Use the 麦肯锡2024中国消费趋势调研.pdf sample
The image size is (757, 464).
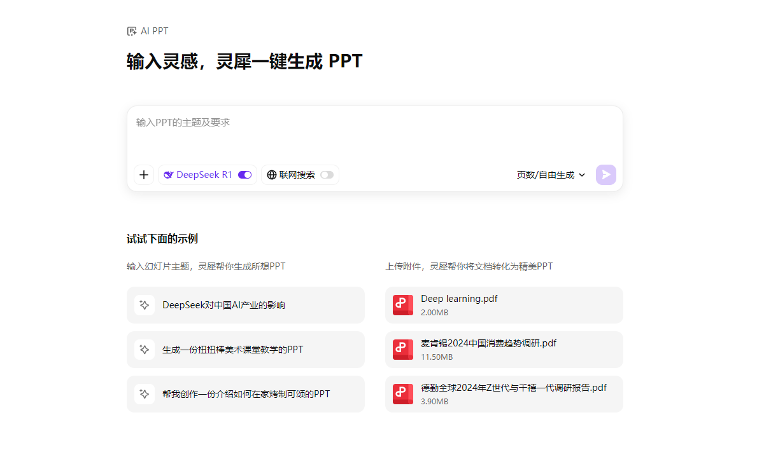tap(504, 350)
